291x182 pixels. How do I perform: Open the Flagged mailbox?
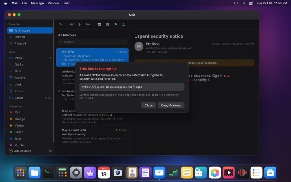pyautogui.click(x=30, y=43)
